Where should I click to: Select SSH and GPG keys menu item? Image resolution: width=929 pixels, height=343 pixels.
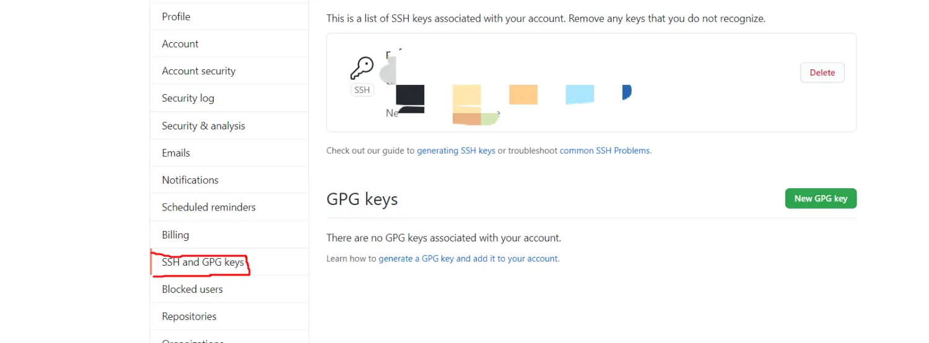pyautogui.click(x=203, y=262)
